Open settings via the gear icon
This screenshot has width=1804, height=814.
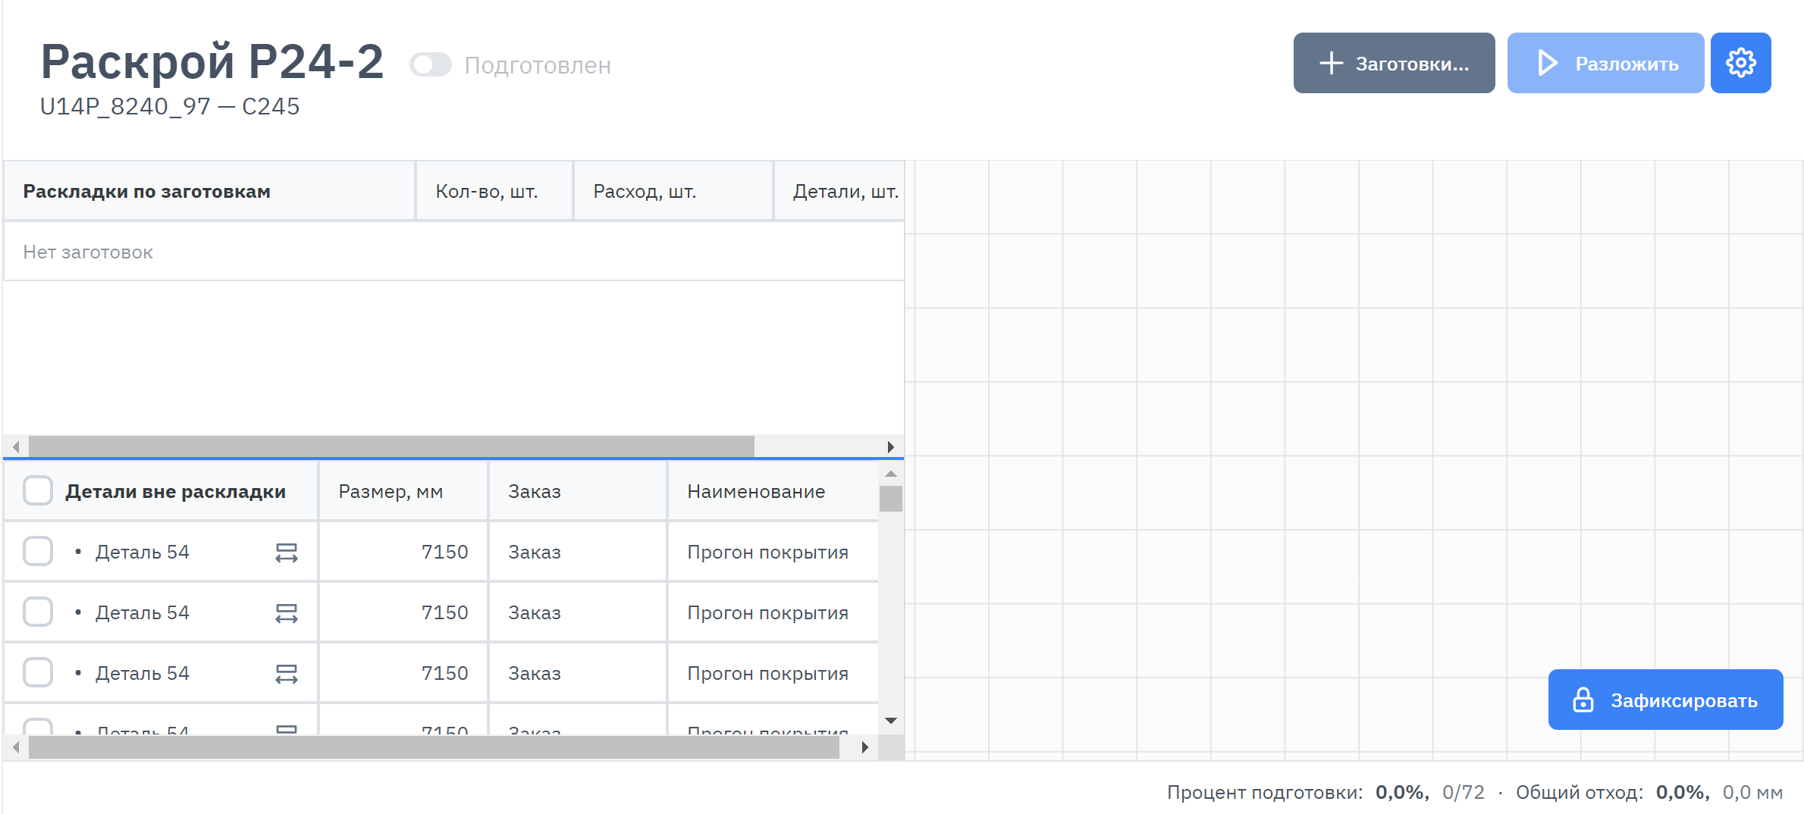[1740, 63]
